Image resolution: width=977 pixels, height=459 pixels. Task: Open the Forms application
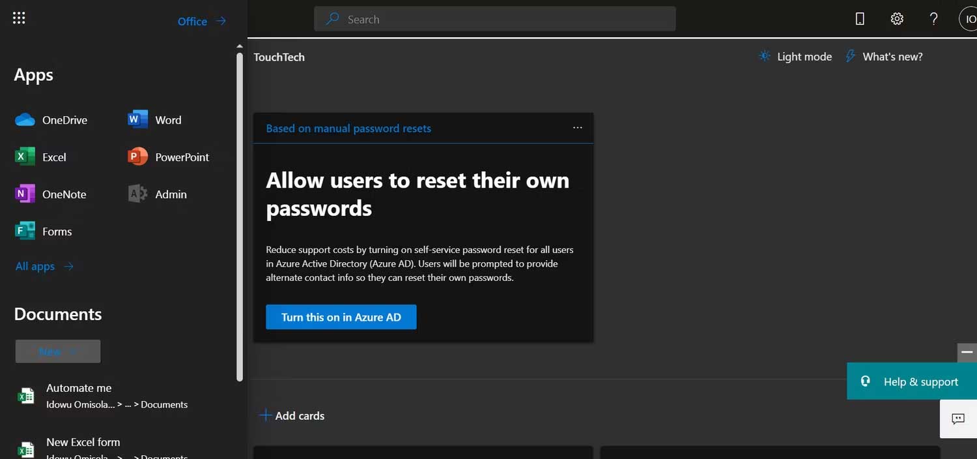coord(24,231)
